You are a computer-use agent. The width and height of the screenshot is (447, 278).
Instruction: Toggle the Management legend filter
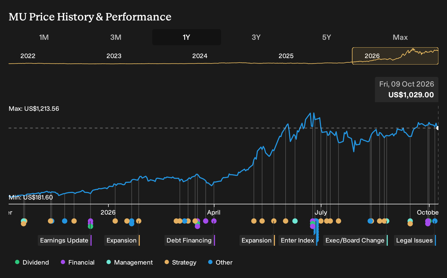pos(130,262)
